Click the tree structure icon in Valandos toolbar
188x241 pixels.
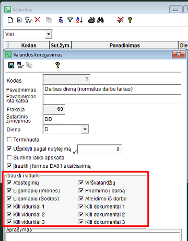point(61,20)
